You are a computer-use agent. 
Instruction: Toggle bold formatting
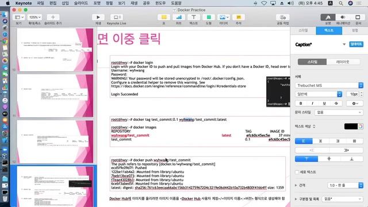point(301,103)
